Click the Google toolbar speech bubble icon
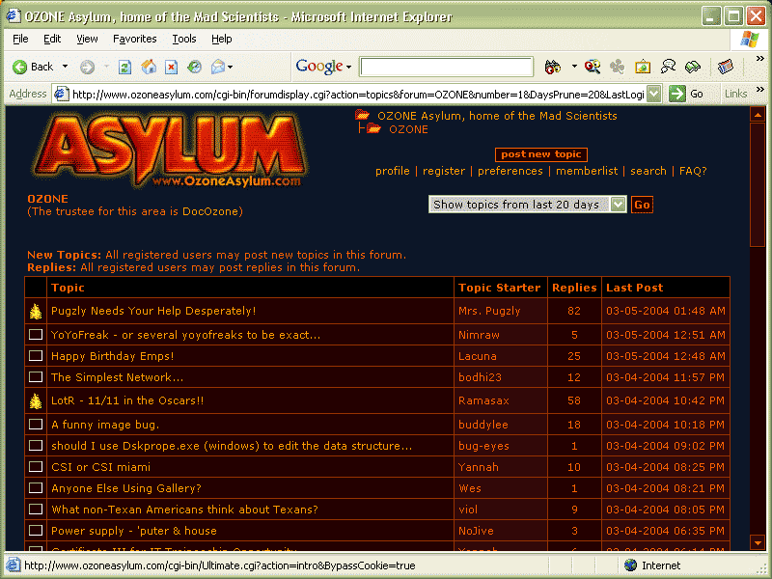 coord(668,67)
